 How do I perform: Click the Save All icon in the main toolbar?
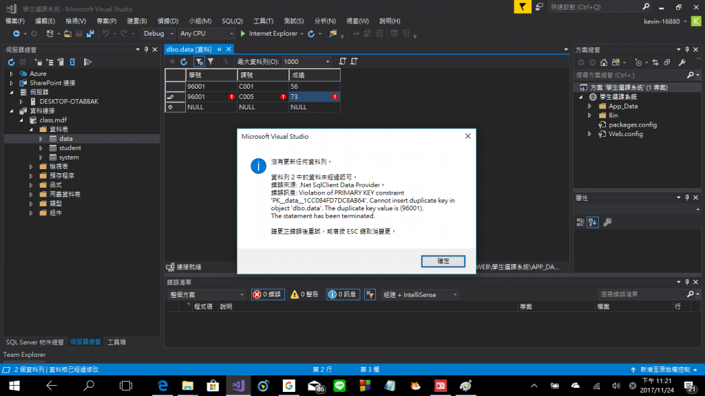coord(90,34)
